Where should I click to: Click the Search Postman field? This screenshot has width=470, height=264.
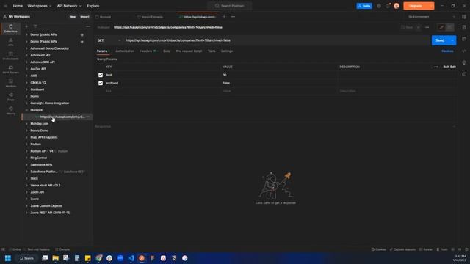coord(230,6)
